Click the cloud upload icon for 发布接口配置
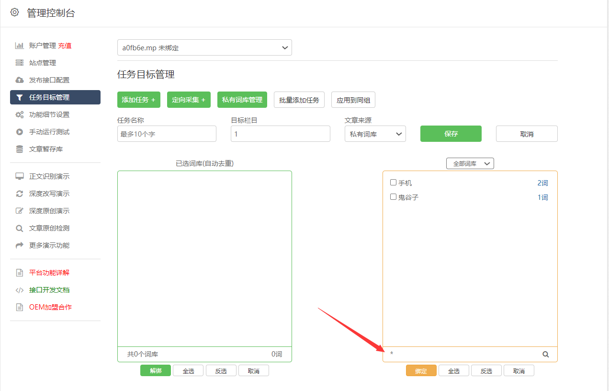 pyautogui.click(x=20, y=80)
